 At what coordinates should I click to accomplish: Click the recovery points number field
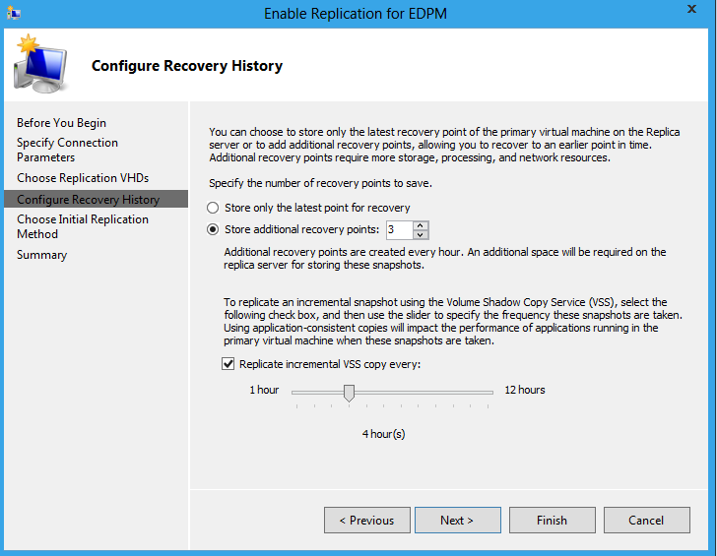tap(400, 230)
